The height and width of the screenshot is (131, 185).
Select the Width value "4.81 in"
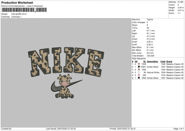(180, 11)
